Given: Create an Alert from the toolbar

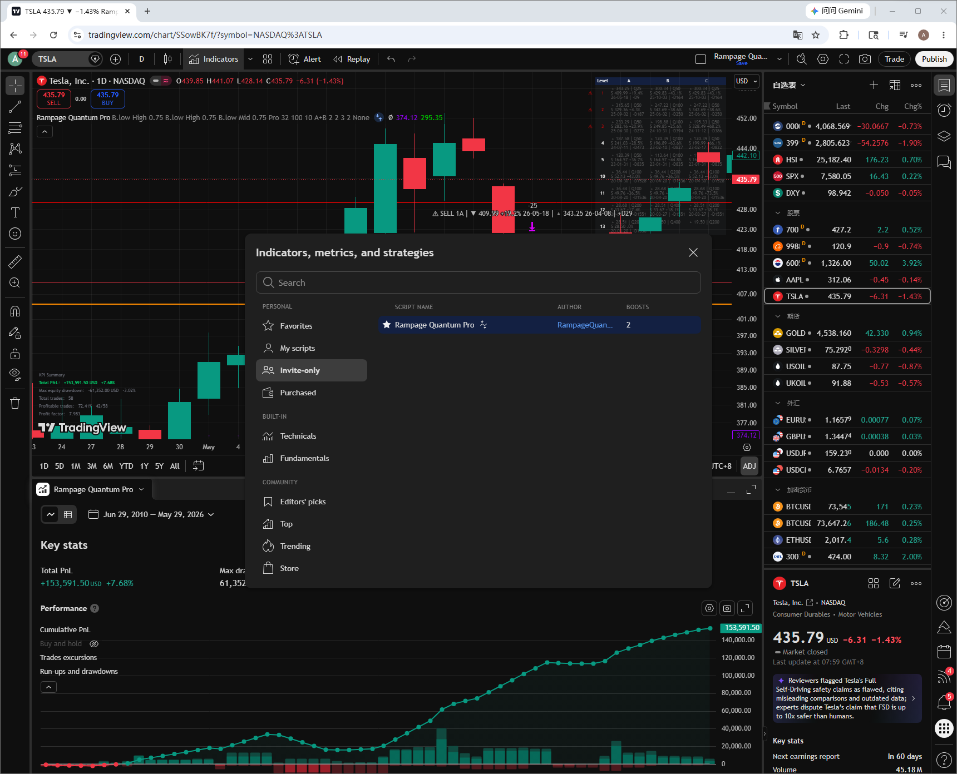Looking at the screenshot, I should [x=305, y=59].
